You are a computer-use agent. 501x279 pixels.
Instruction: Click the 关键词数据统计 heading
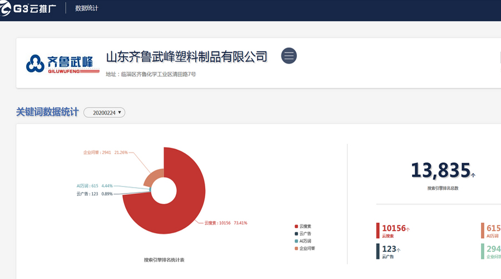pyautogui.click(x=47, y=112)
